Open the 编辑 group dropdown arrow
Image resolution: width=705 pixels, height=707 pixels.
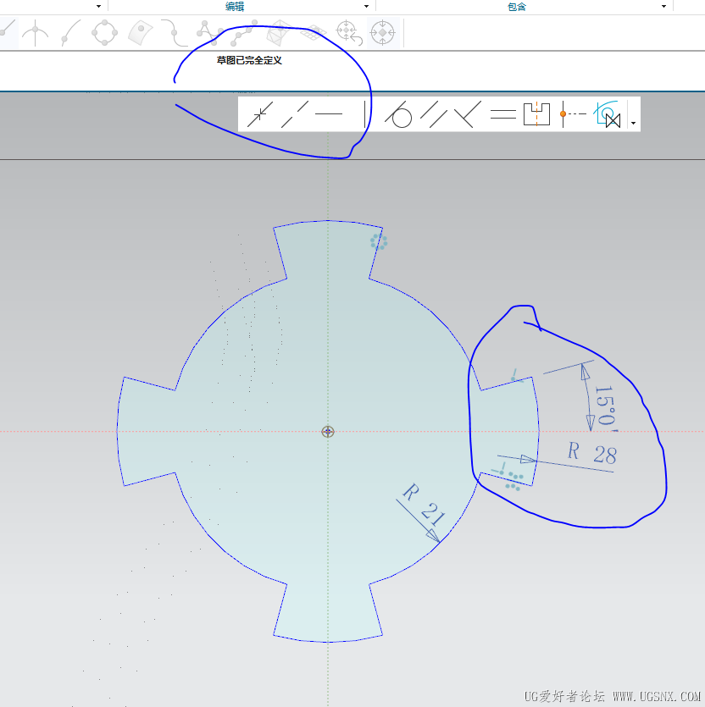(366, 6)
